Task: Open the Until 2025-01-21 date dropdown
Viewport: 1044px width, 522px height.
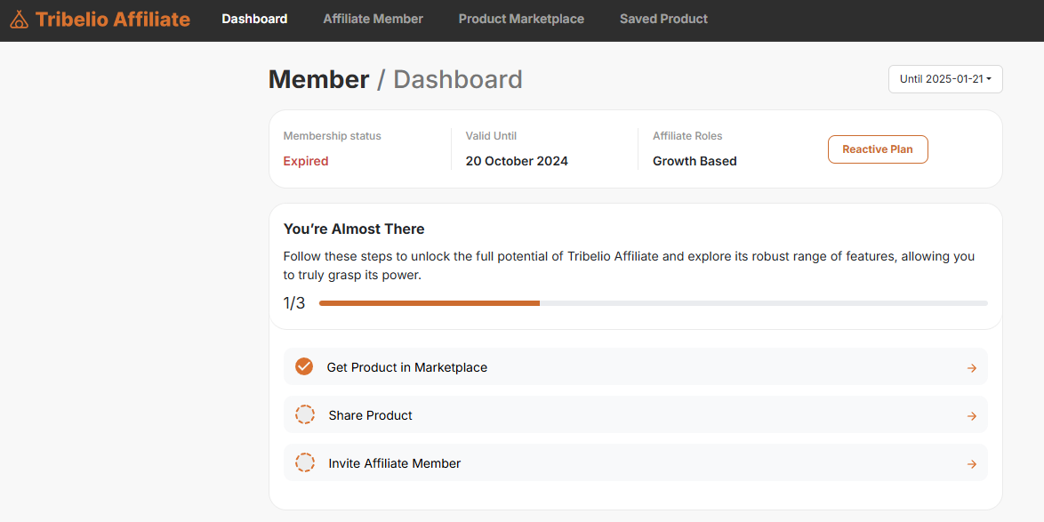Action: tap(944, 79)
